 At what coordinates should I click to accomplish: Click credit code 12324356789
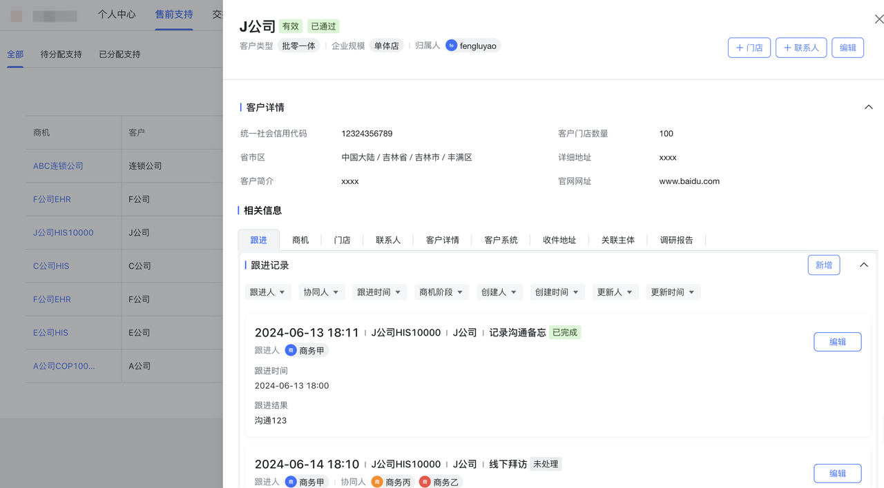tap(367, 134)
